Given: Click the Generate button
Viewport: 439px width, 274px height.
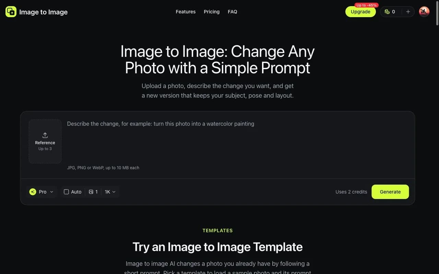Looking at the screenshot, I should (390, 192).
